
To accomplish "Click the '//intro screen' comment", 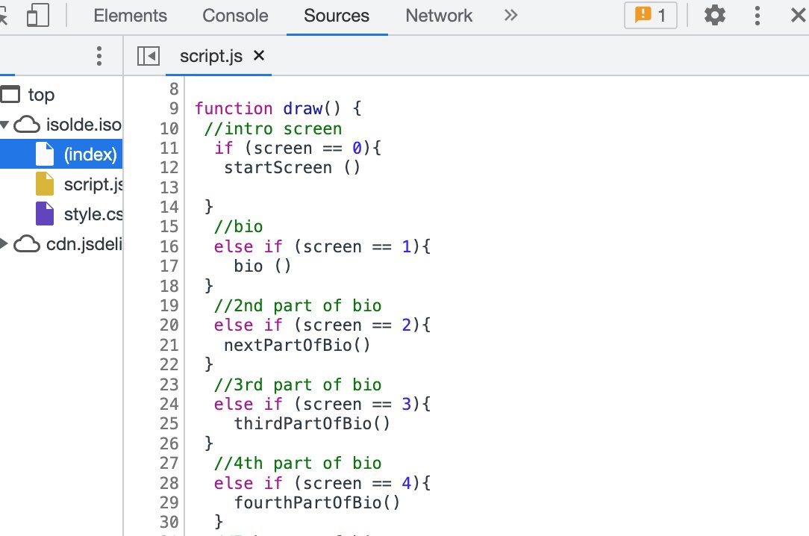I will pyautogui.click(x=273, y=128).
